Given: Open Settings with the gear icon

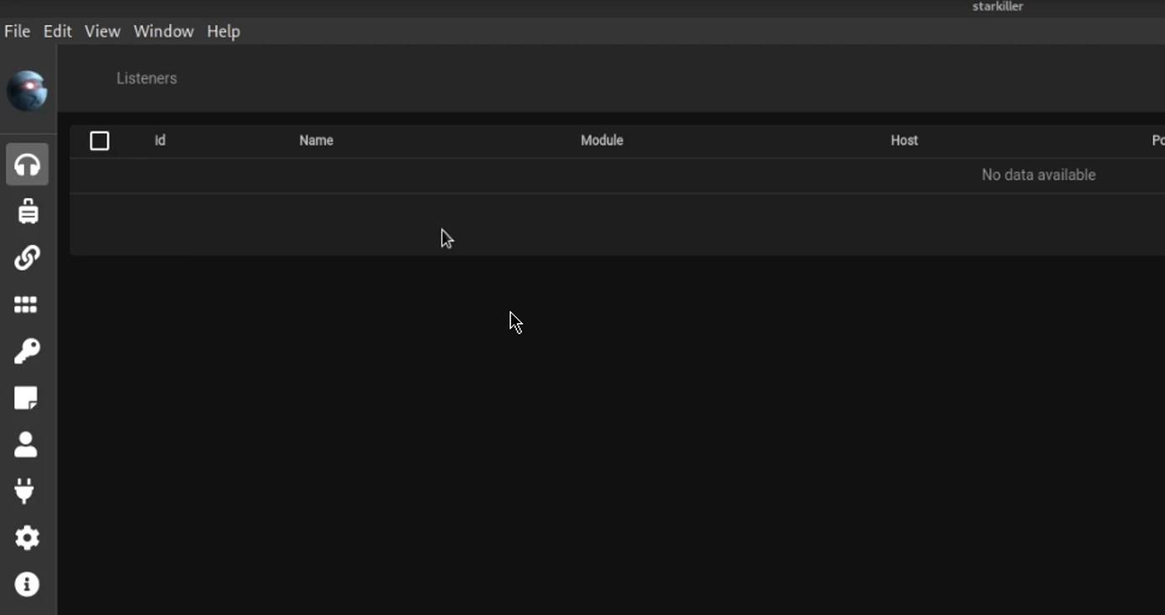Looking at the screenshot, I should pyautogui.click(x=26, y=537).
